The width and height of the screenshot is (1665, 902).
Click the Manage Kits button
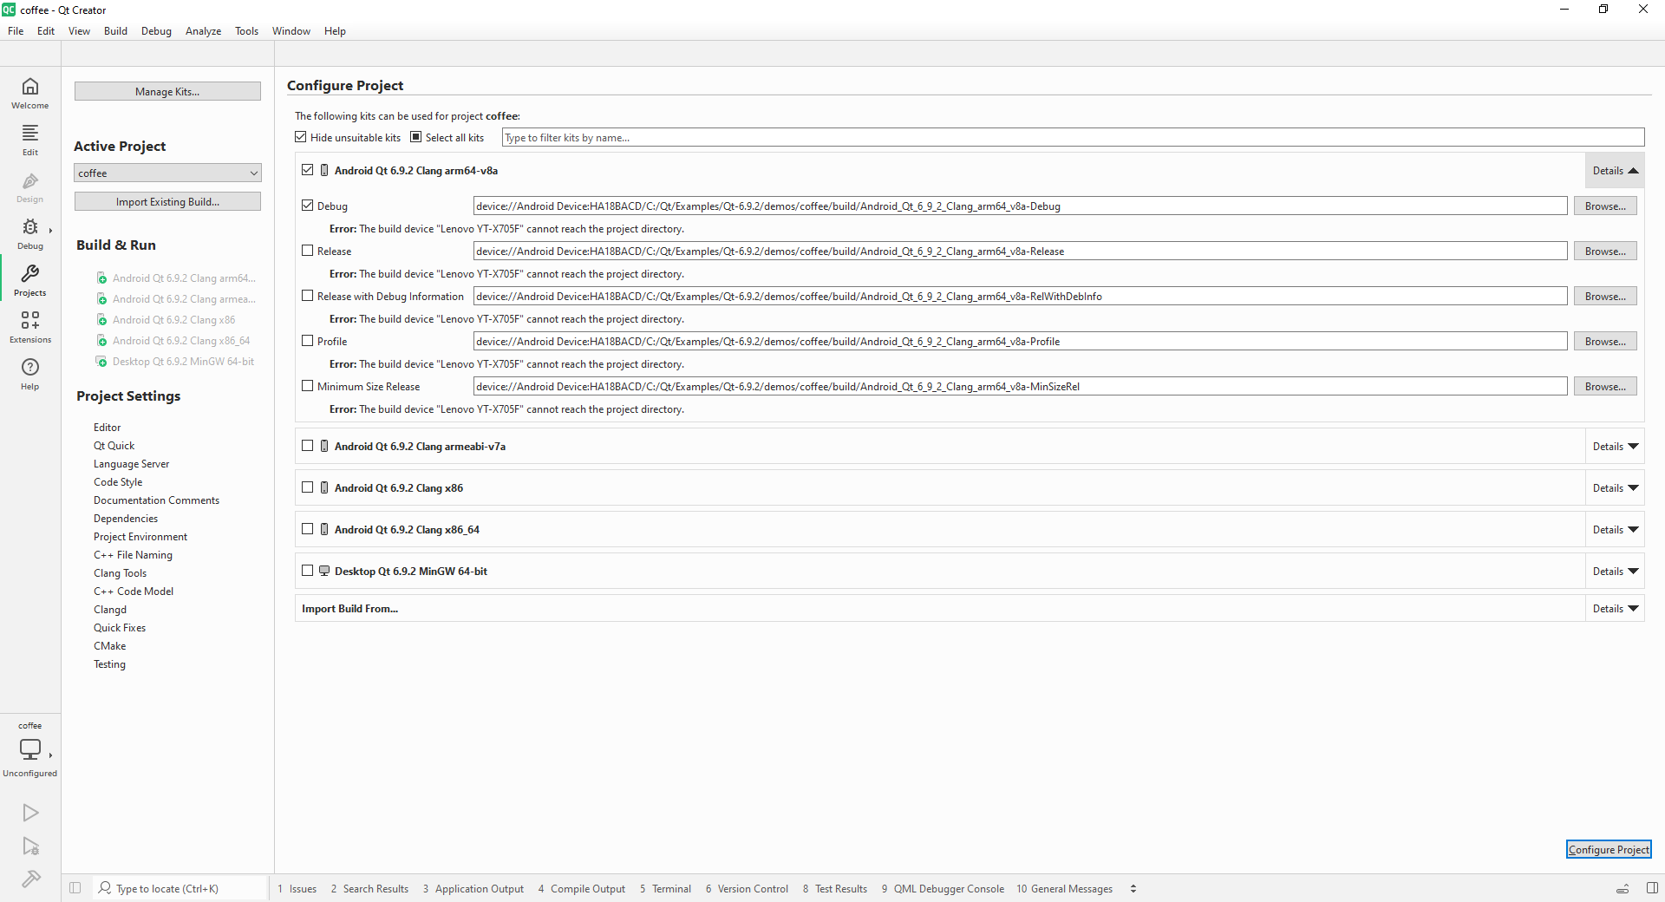coord(167,91)
